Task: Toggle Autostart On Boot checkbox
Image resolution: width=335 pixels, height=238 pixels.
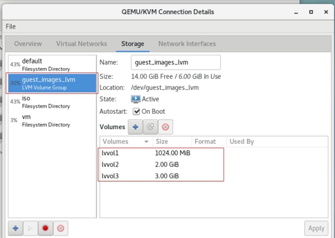Action: 136,111
